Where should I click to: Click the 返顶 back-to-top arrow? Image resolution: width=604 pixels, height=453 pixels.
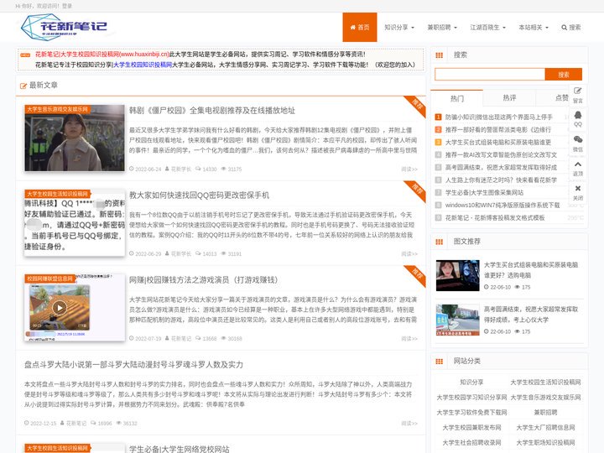(x=577, y=169)
